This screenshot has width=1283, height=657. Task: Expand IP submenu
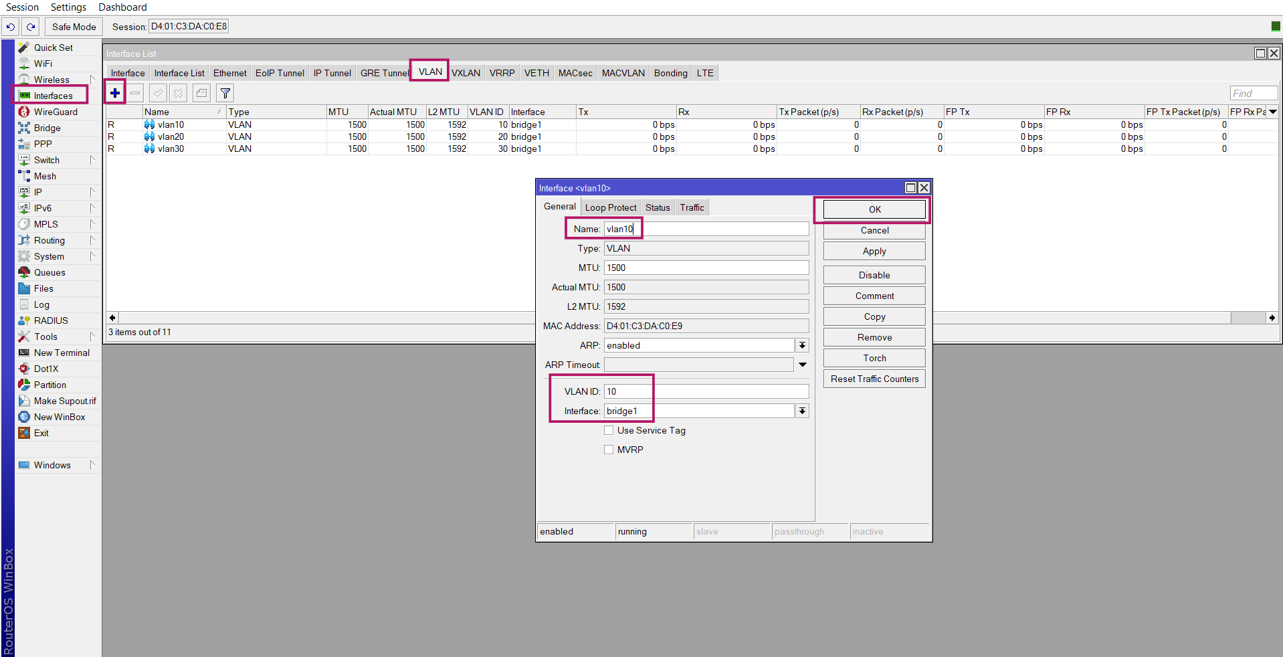pyautogui.click(x=92, y=192)
